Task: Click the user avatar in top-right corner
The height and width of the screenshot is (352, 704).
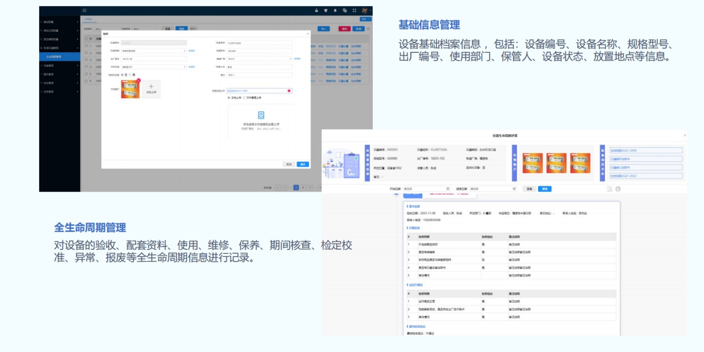Action: tap(364, 10)
